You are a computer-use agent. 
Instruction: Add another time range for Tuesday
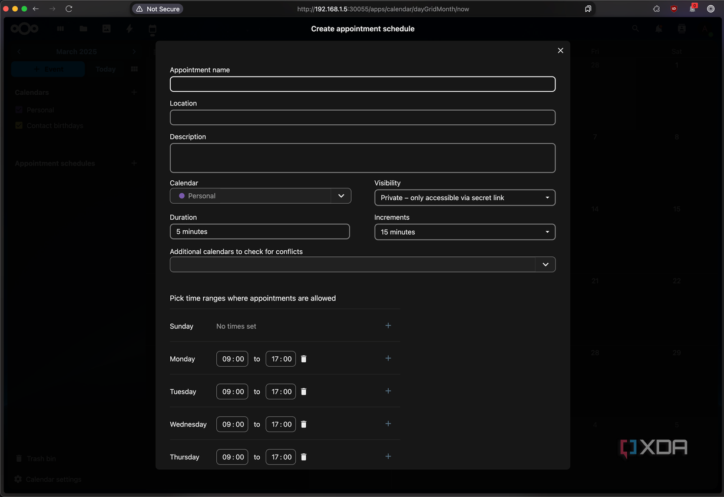(388, 391)
